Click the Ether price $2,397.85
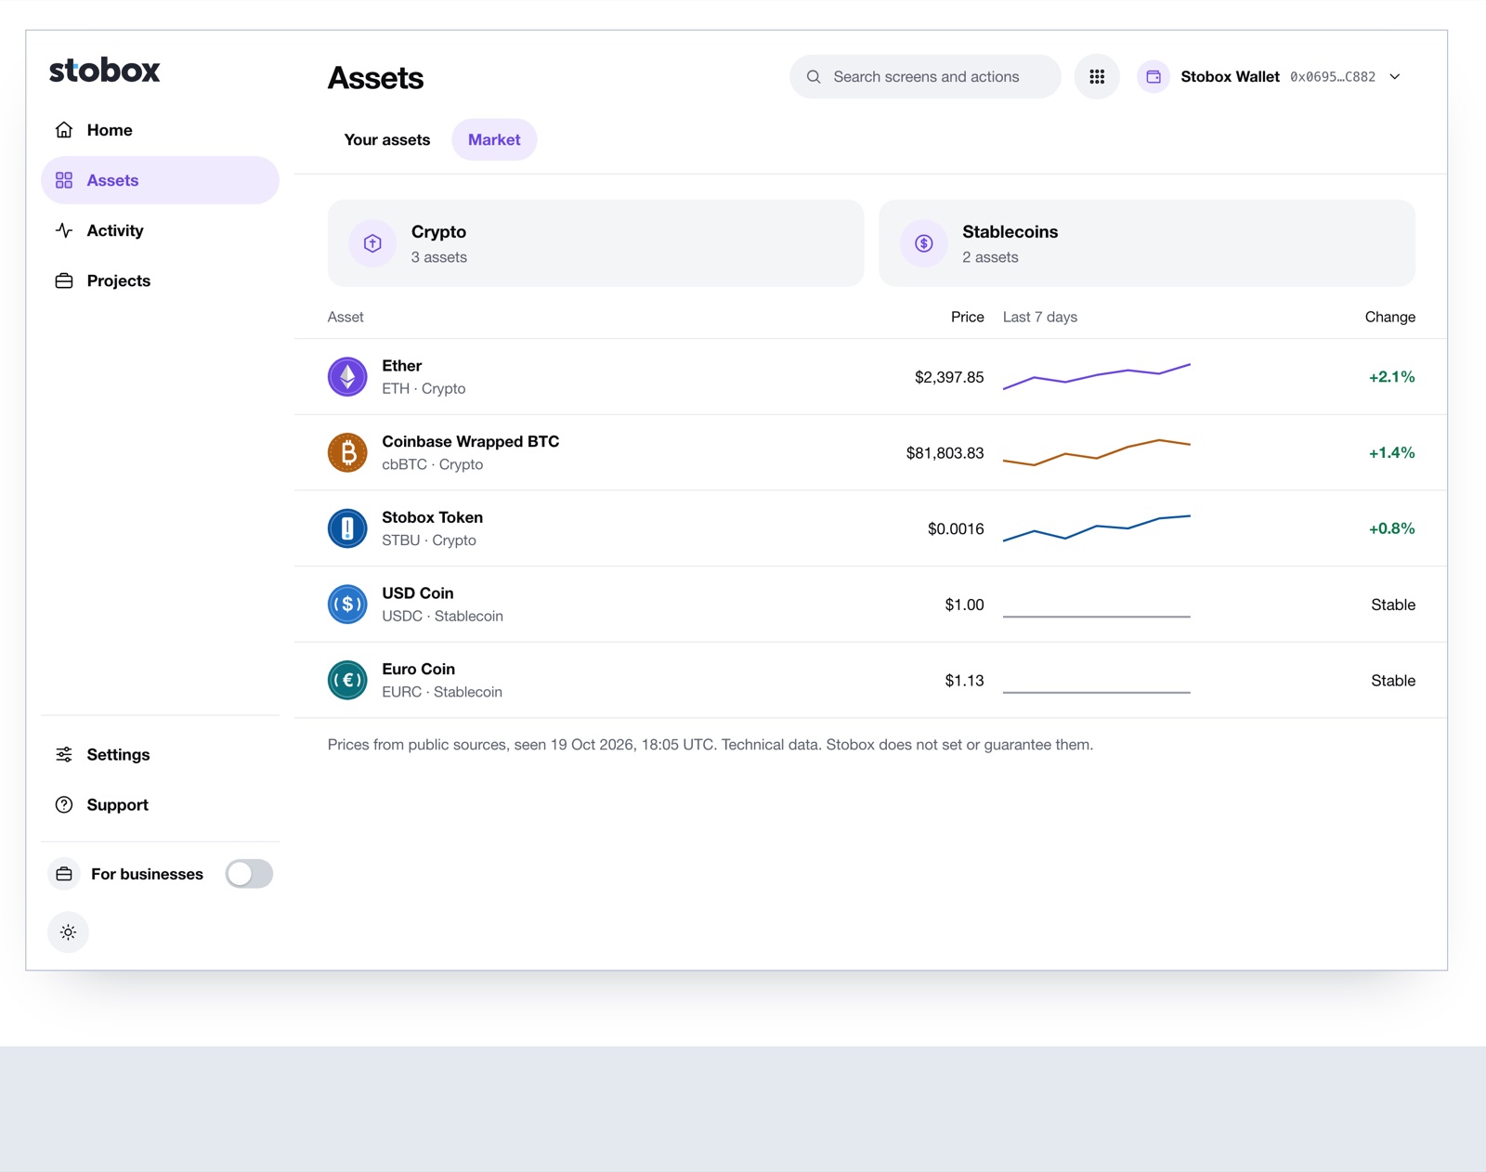This screenshot has width=1486, height=1172. point(949,377)
